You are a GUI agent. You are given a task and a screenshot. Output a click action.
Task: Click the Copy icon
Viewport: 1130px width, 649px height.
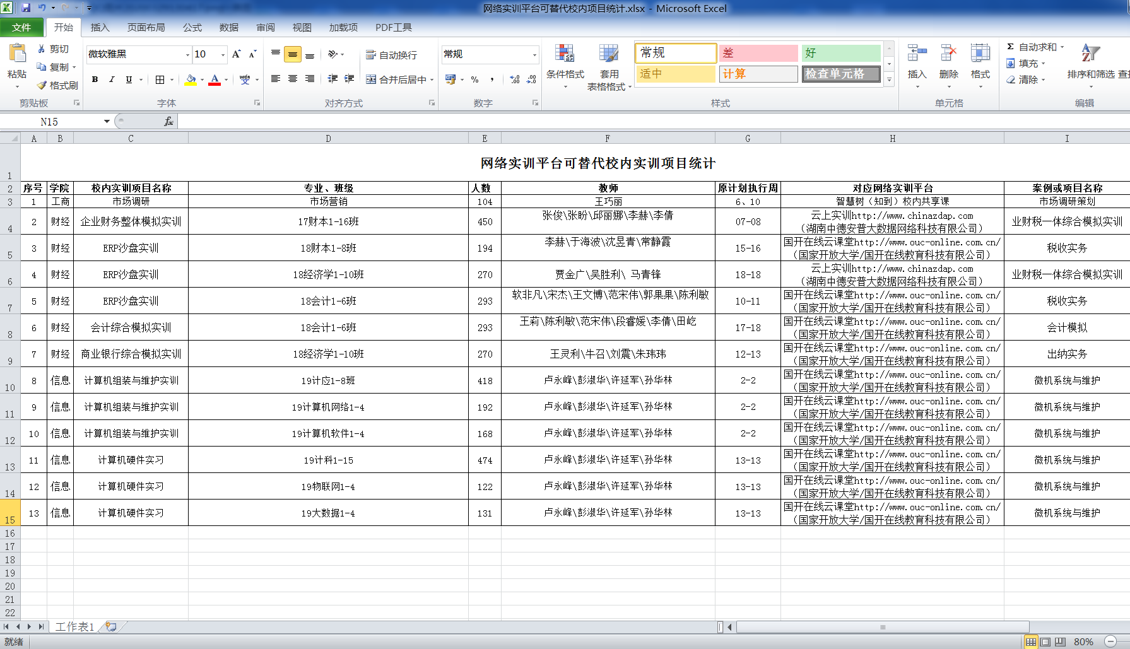click(42, 67)
